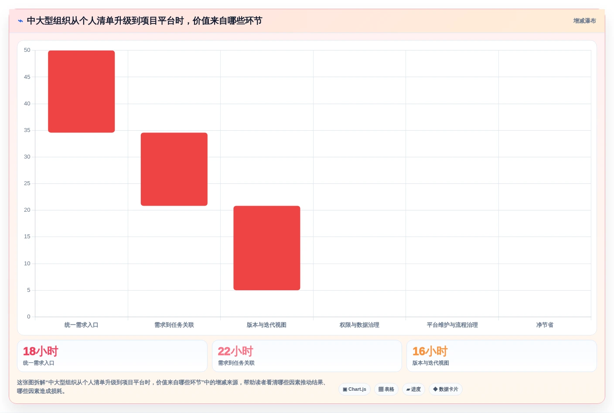Click the 增减瀑布 label in the header
Image resolution: width=614 pixels, height=413 pixels.
click(x=584, y=21)
